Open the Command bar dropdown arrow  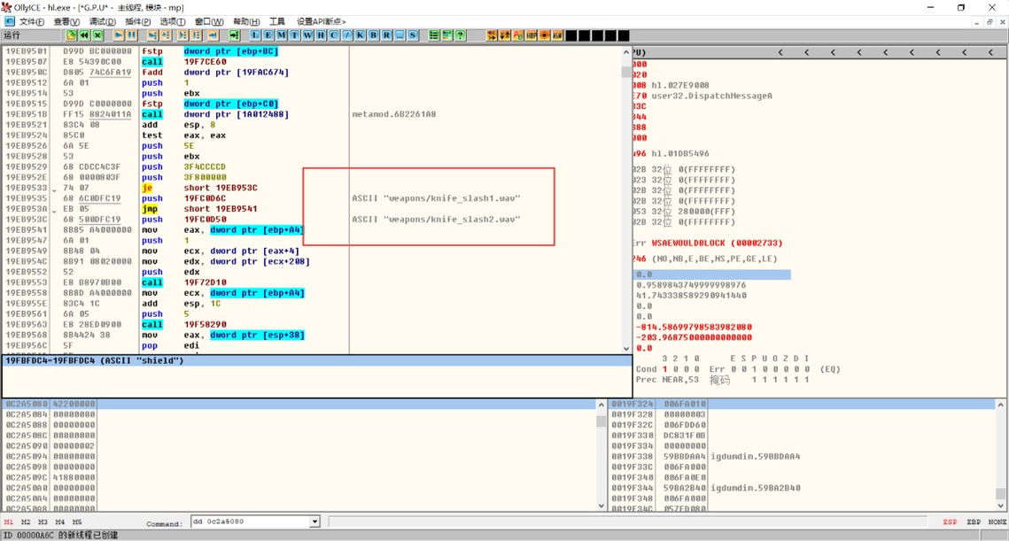314,522
